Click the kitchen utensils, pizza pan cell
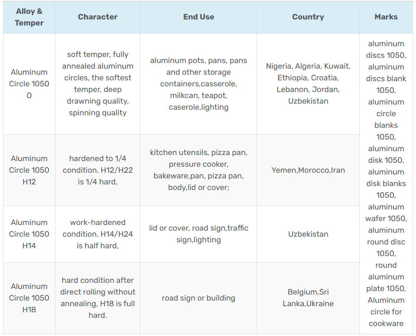The height and width of the screenshot is (336, 416). click(198, 170)
